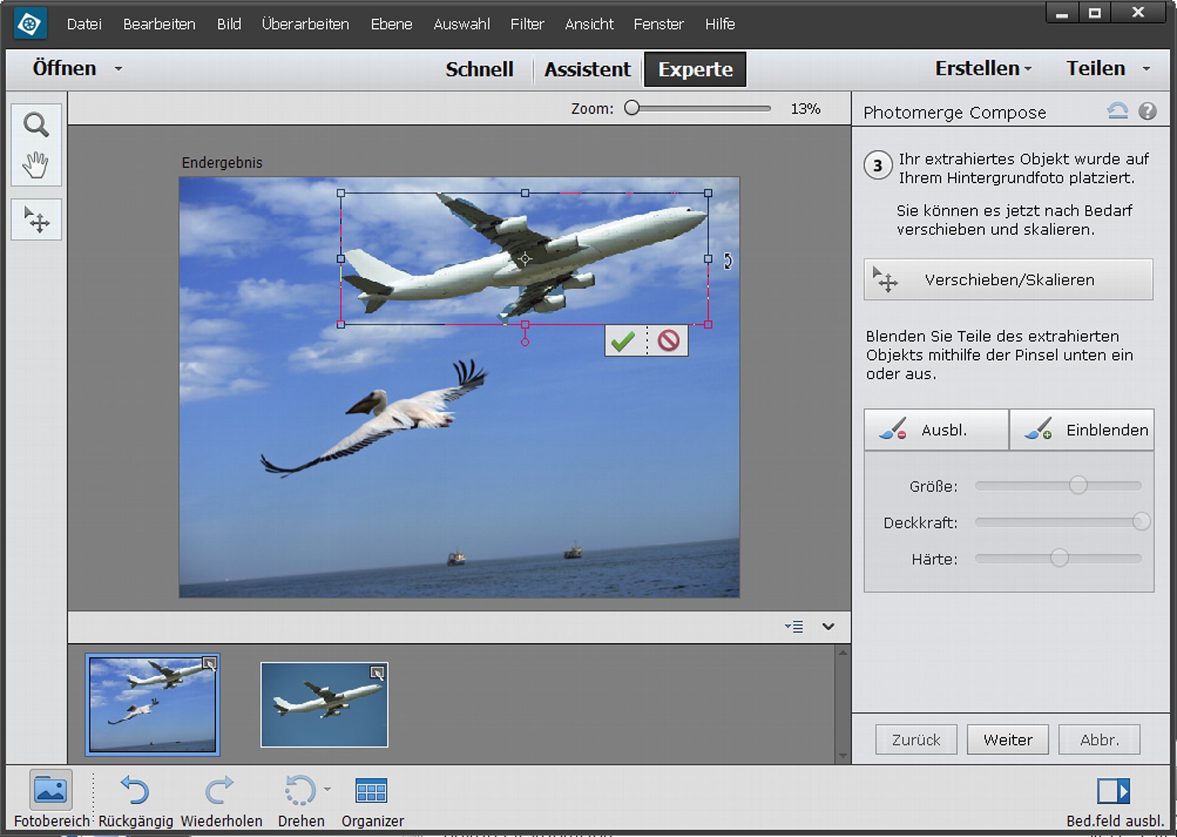Image resolution: width=1177 pixels, height=837 pixels.
Task: Click the bottom-middle transform handle
Action: pos(525,324)
